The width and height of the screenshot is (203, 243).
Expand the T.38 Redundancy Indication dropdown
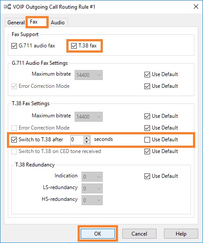92,176
